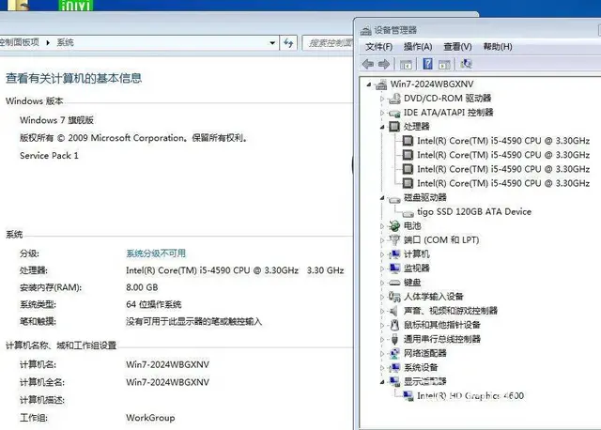Expand the 系统设备 node
601x430 pixels.
coord(382,368)
